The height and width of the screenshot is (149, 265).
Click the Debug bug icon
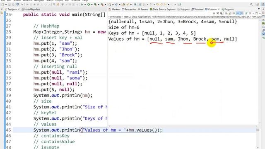82,5
